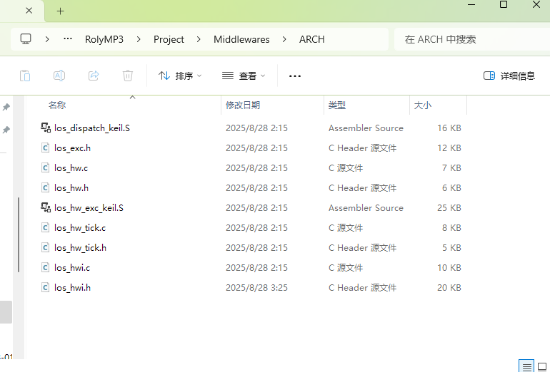Select file los_hwi.h
Screen dimensions: 550x372
(72, 288)
